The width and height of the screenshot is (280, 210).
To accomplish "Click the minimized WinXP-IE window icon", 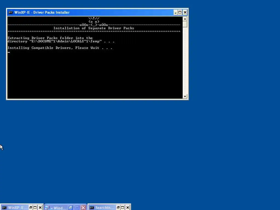I will click(4, 208).
